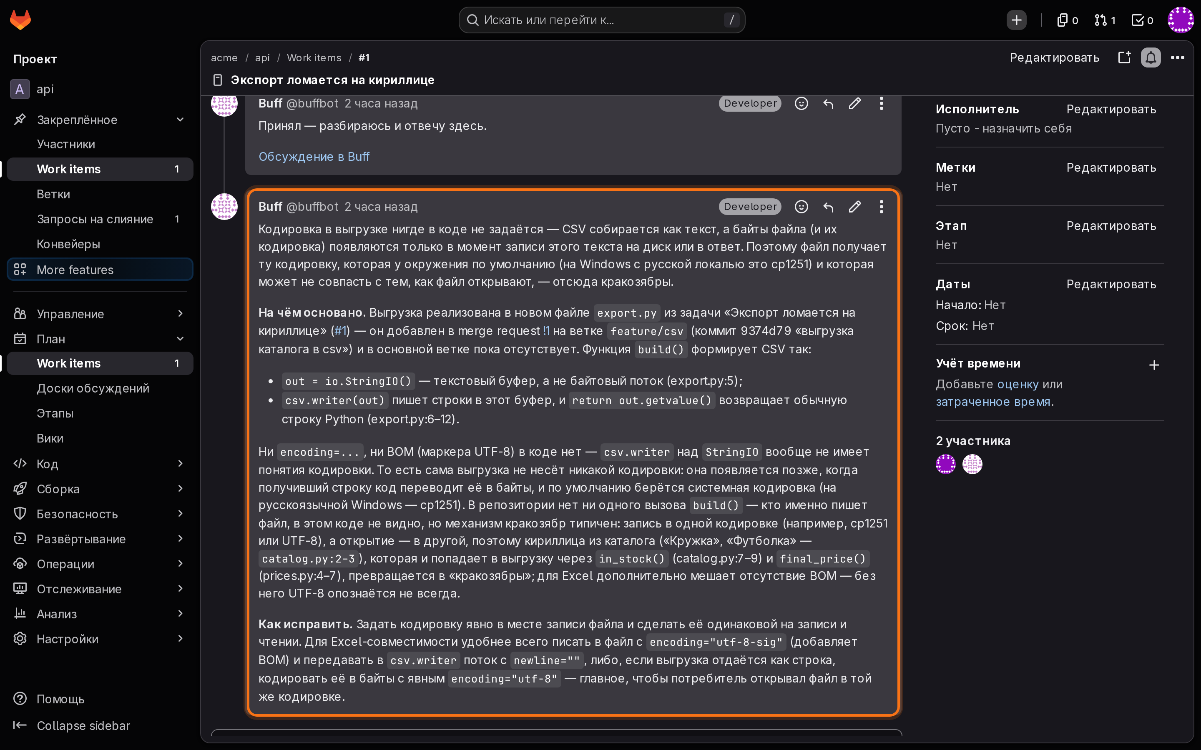Click the plus icon in Учёт времени
Viewport: 1201px width, 750px height.
click(x=1154, y=365)
